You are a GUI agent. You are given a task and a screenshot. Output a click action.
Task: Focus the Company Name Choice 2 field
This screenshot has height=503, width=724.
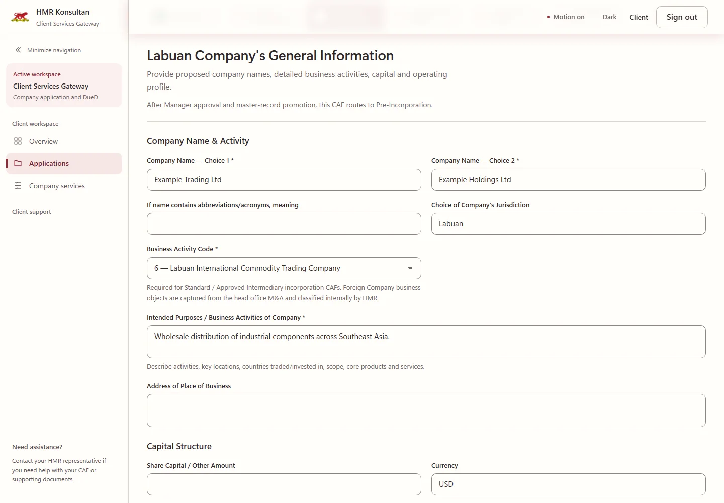tap(568, 180)
